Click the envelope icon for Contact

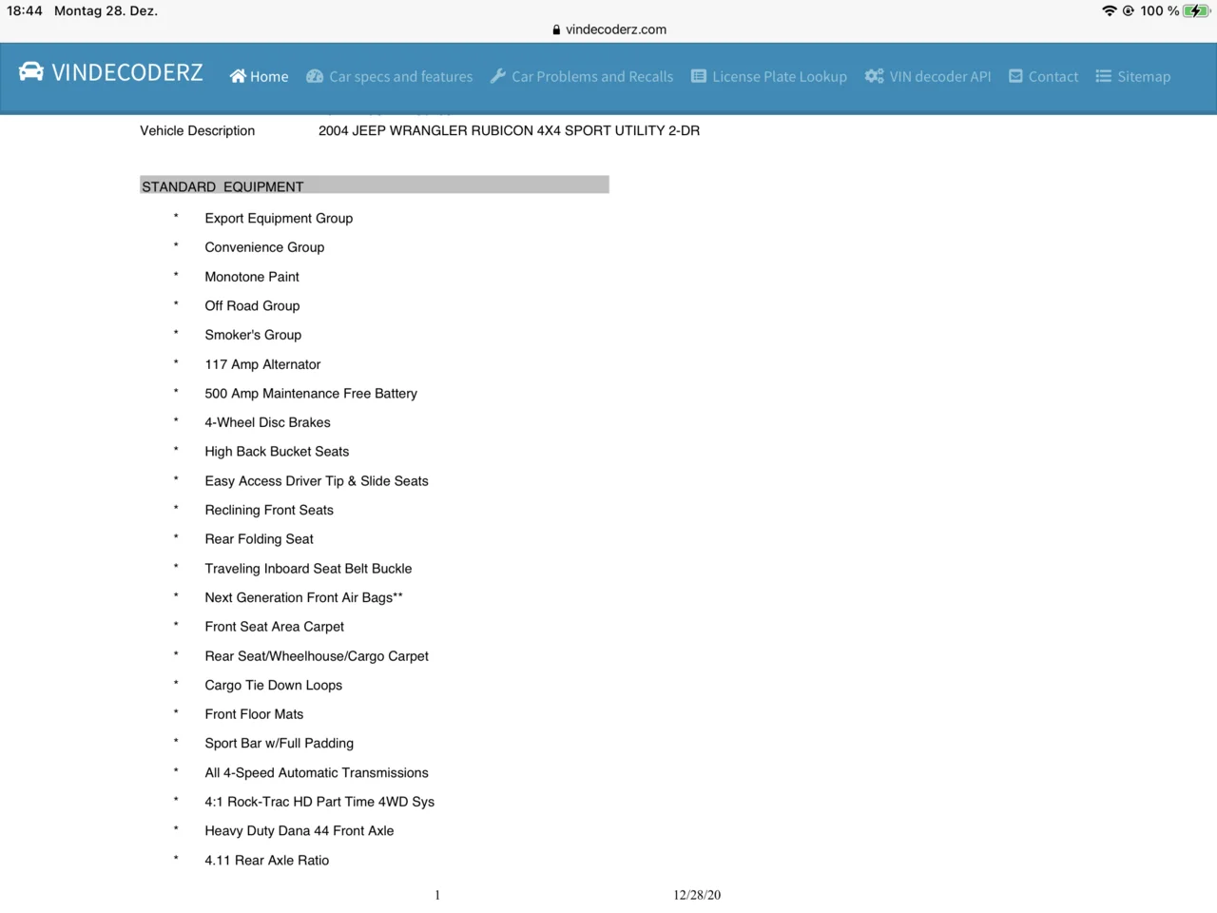(x=1015, y=76)
